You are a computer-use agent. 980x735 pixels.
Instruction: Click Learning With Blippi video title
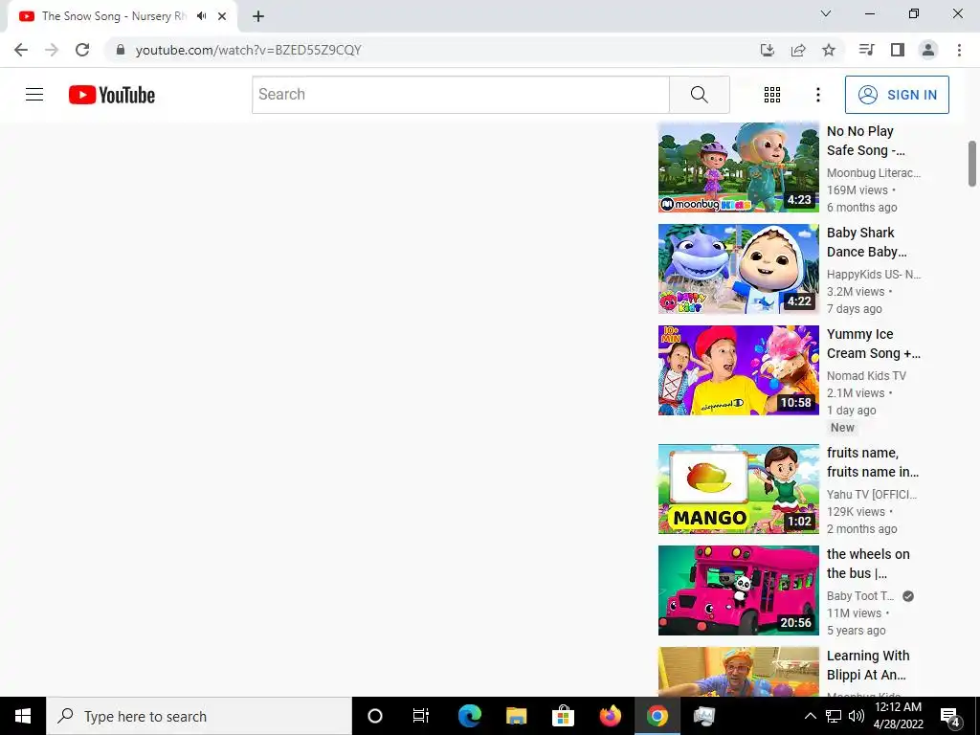868,665
